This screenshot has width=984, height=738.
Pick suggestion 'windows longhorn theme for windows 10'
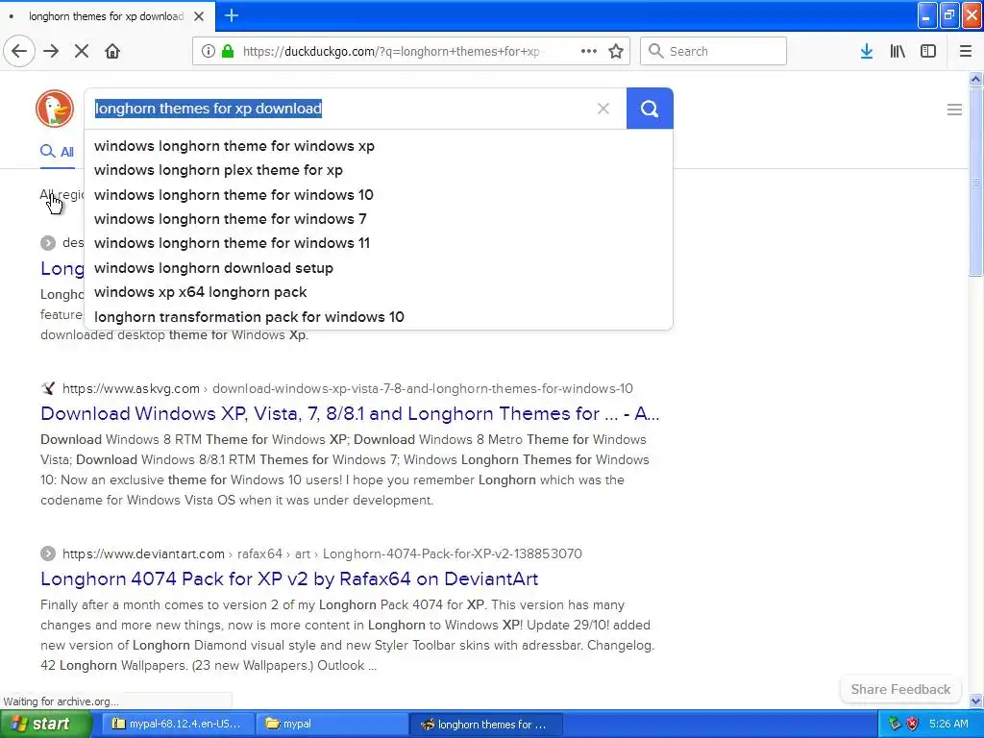(379, 194)
